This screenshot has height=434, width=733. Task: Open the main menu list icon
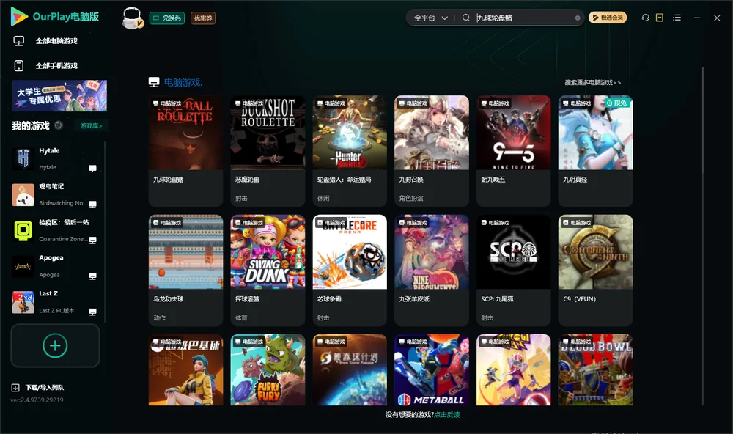pyautogui.click(x=677, y=18)
